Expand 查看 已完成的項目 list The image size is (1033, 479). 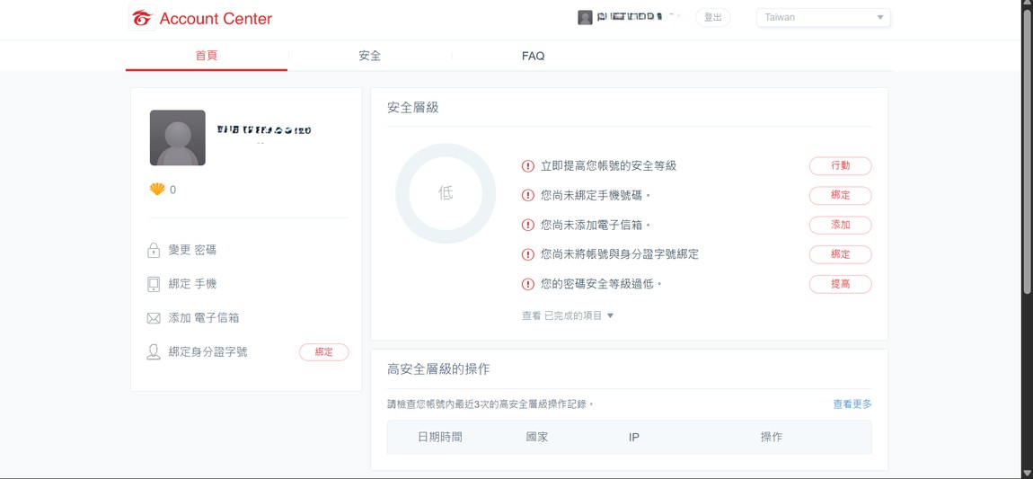pyautogui.click(x=568, y=315)
